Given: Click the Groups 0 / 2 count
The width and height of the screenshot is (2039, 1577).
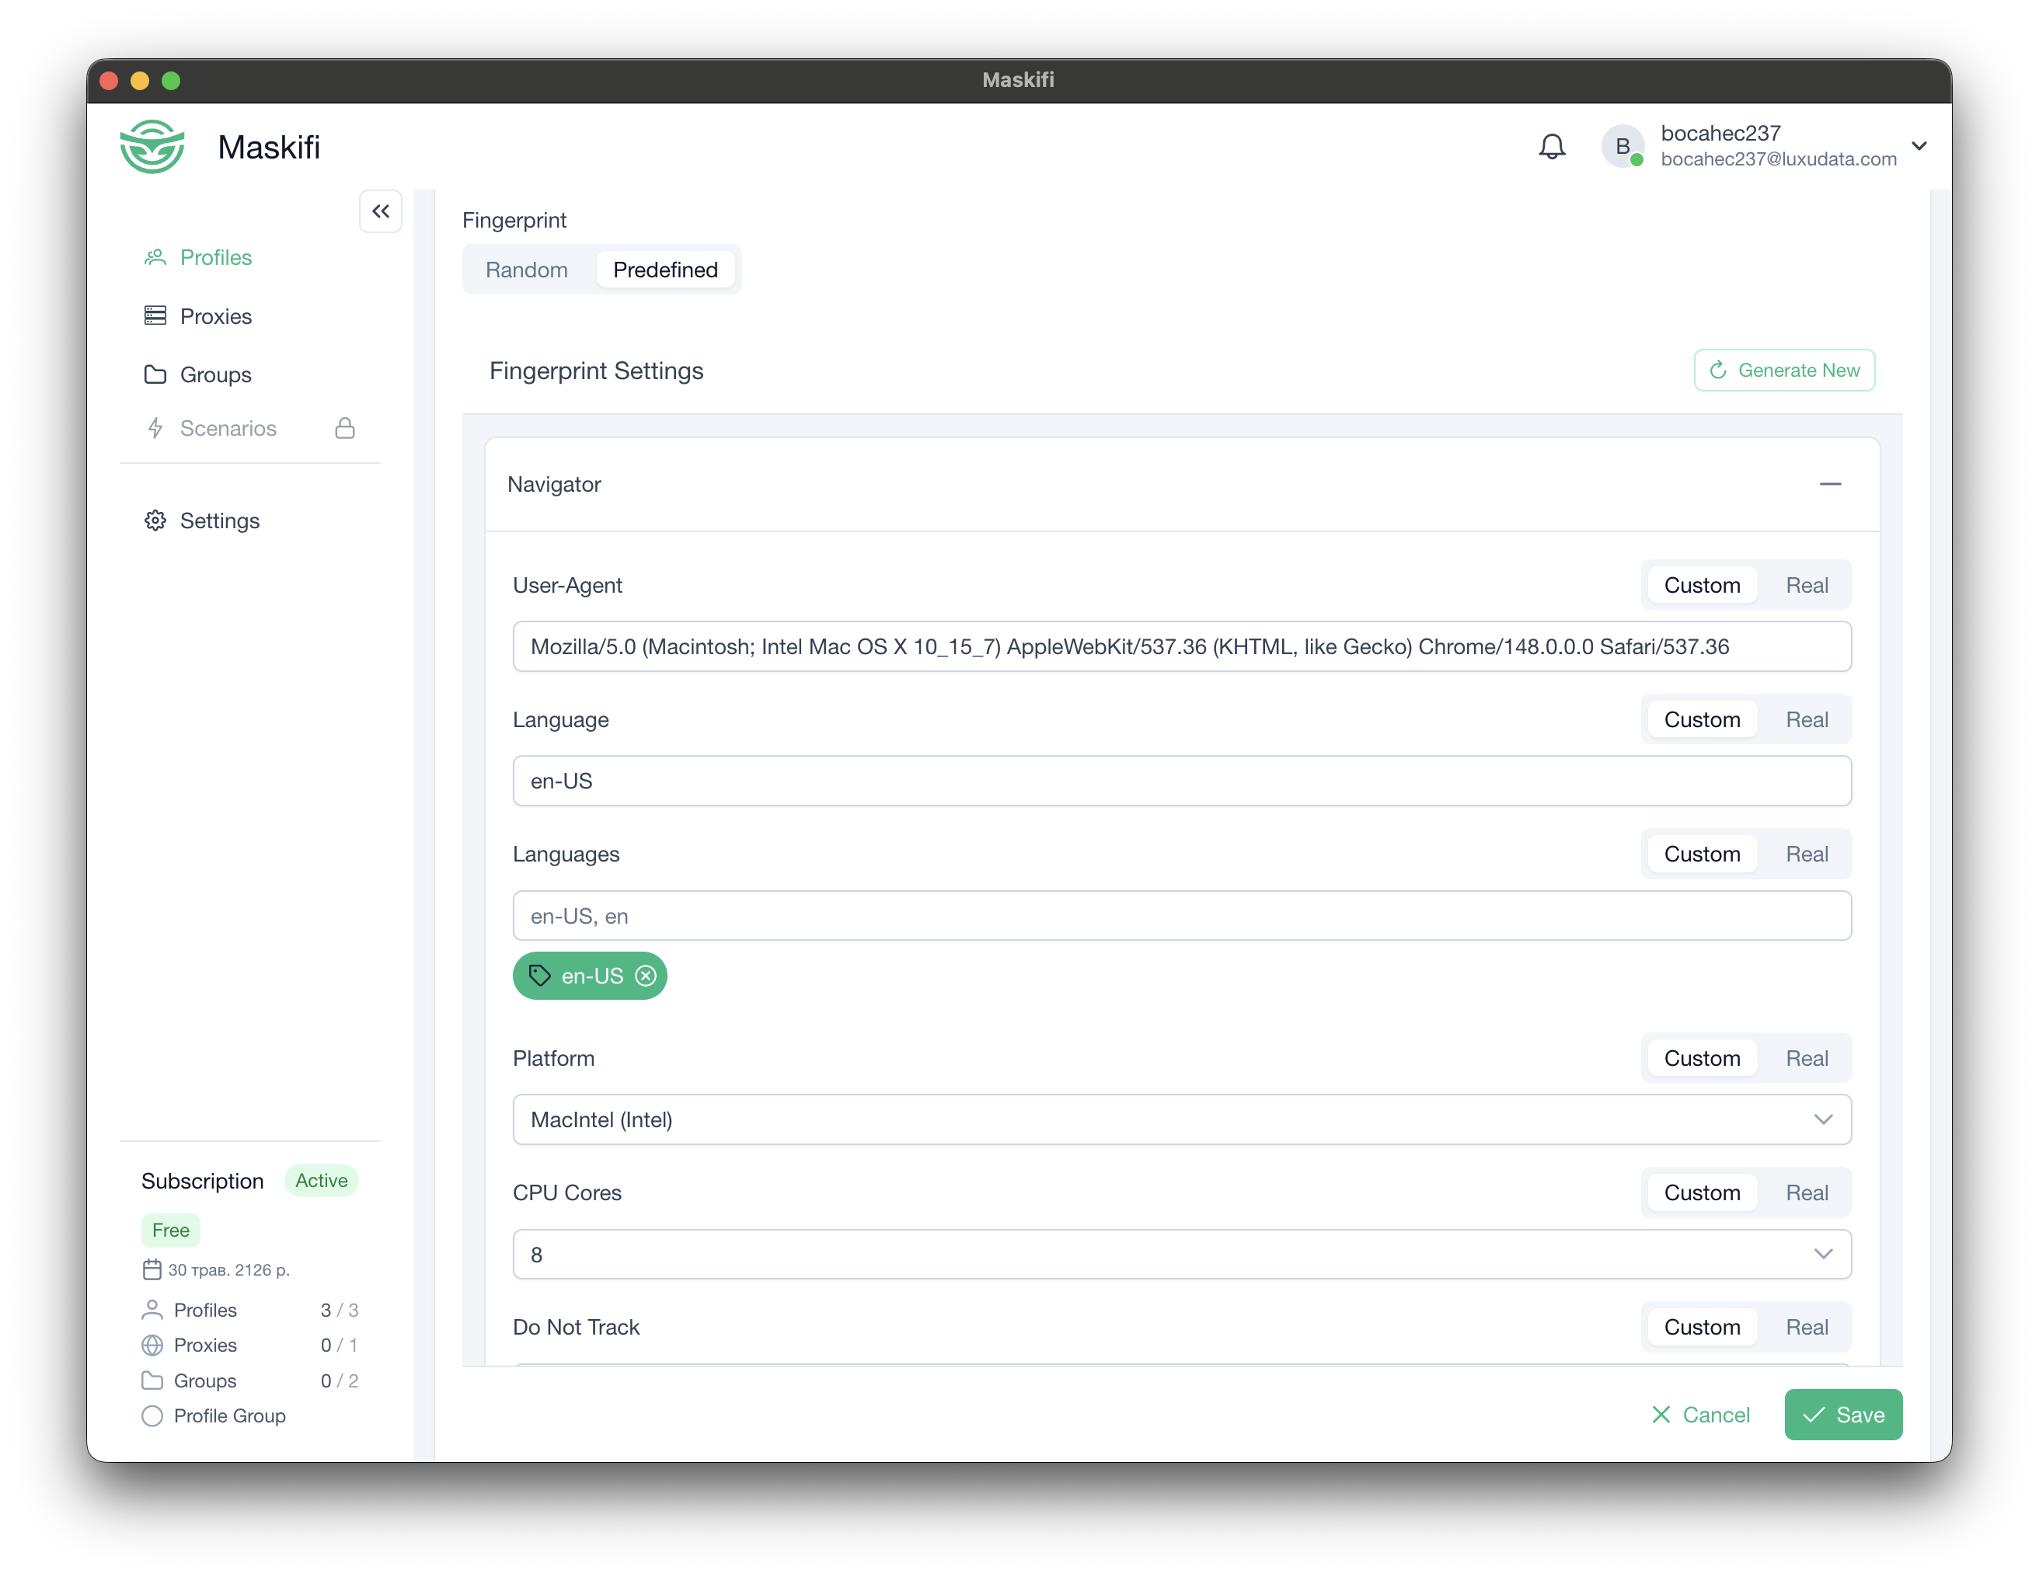Looking at the screenshot, I should [x=339, y=1380].
